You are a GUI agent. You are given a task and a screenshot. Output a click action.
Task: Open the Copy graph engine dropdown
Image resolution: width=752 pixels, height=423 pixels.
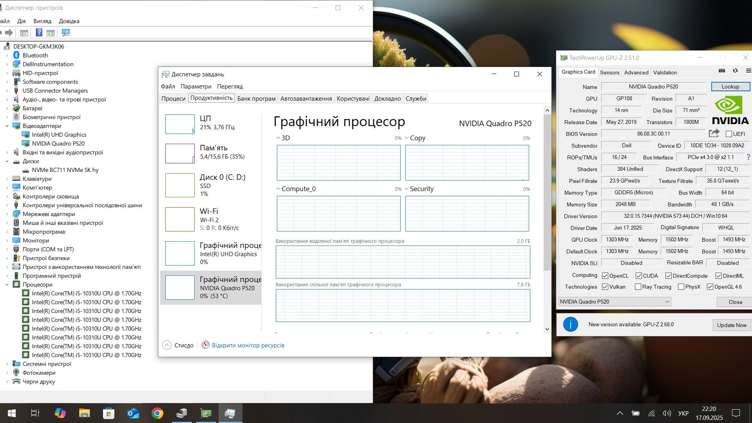(407, 138)
